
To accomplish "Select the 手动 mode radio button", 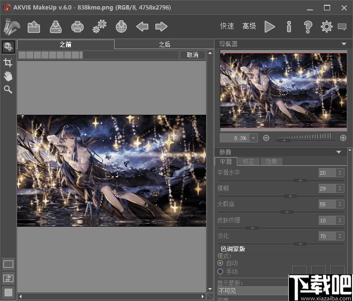I will (x=220, y=271).
